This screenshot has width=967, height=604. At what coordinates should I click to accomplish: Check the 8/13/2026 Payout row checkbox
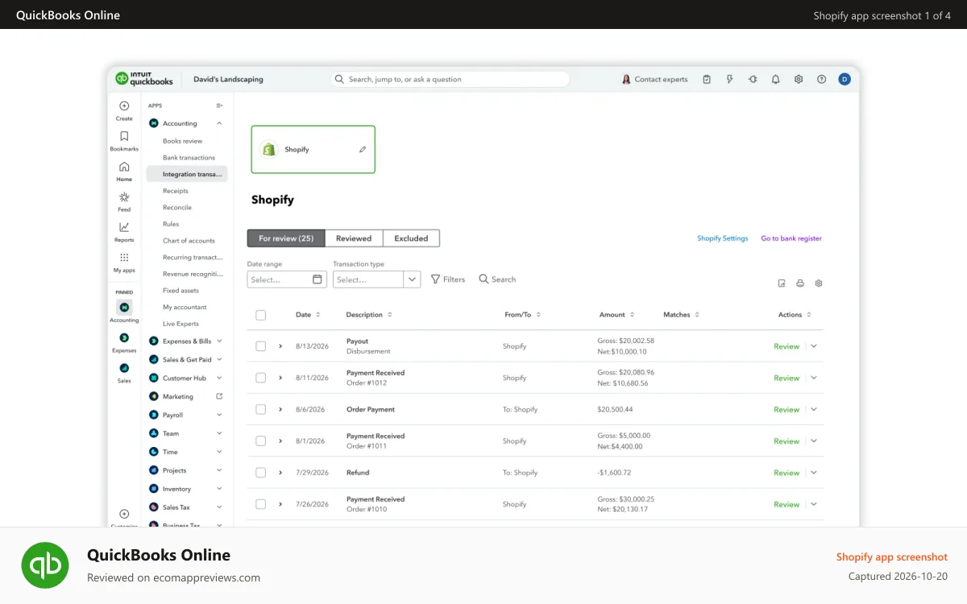click(x=260, y=346)
